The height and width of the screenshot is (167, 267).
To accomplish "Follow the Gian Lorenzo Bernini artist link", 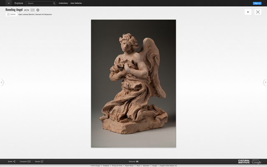I will click(x=26, y=15).
